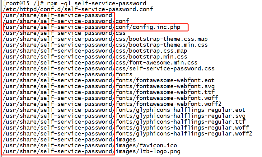Click the fonts/fontawesome-webfont.woff2 line
Viewport: 262px width, 157px height.
[112, 104]
